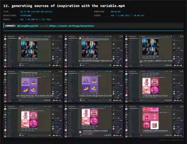Click the 'COMMENT:' label
The image size is (187, 144).
(11, 26)
